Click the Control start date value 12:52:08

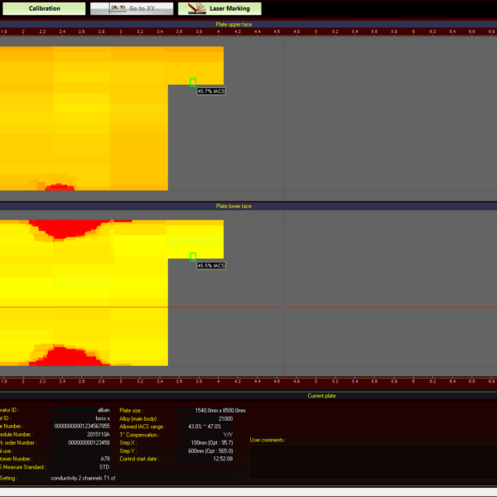[205, 459]
